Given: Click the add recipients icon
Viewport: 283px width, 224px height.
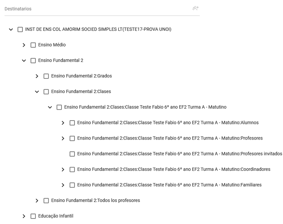Looking at the screenshot, I should 195,8.
